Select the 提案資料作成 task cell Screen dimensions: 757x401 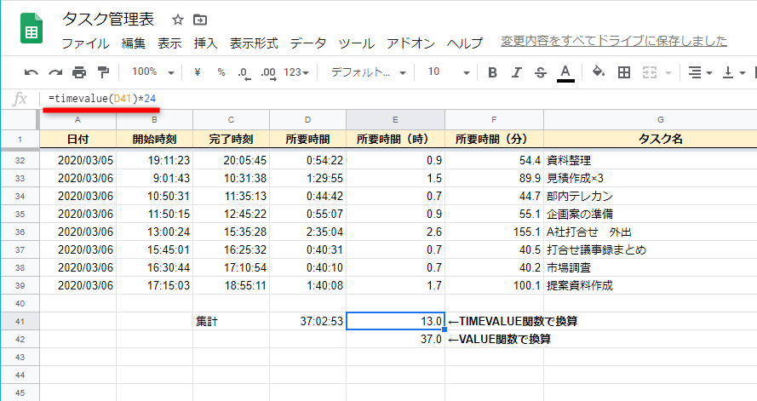651,286
